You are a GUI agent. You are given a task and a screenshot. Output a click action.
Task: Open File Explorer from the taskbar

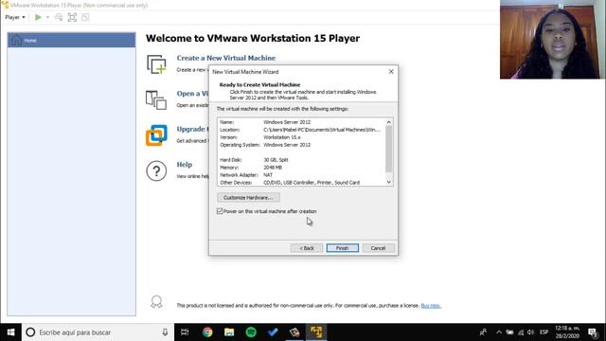point(229,332)
